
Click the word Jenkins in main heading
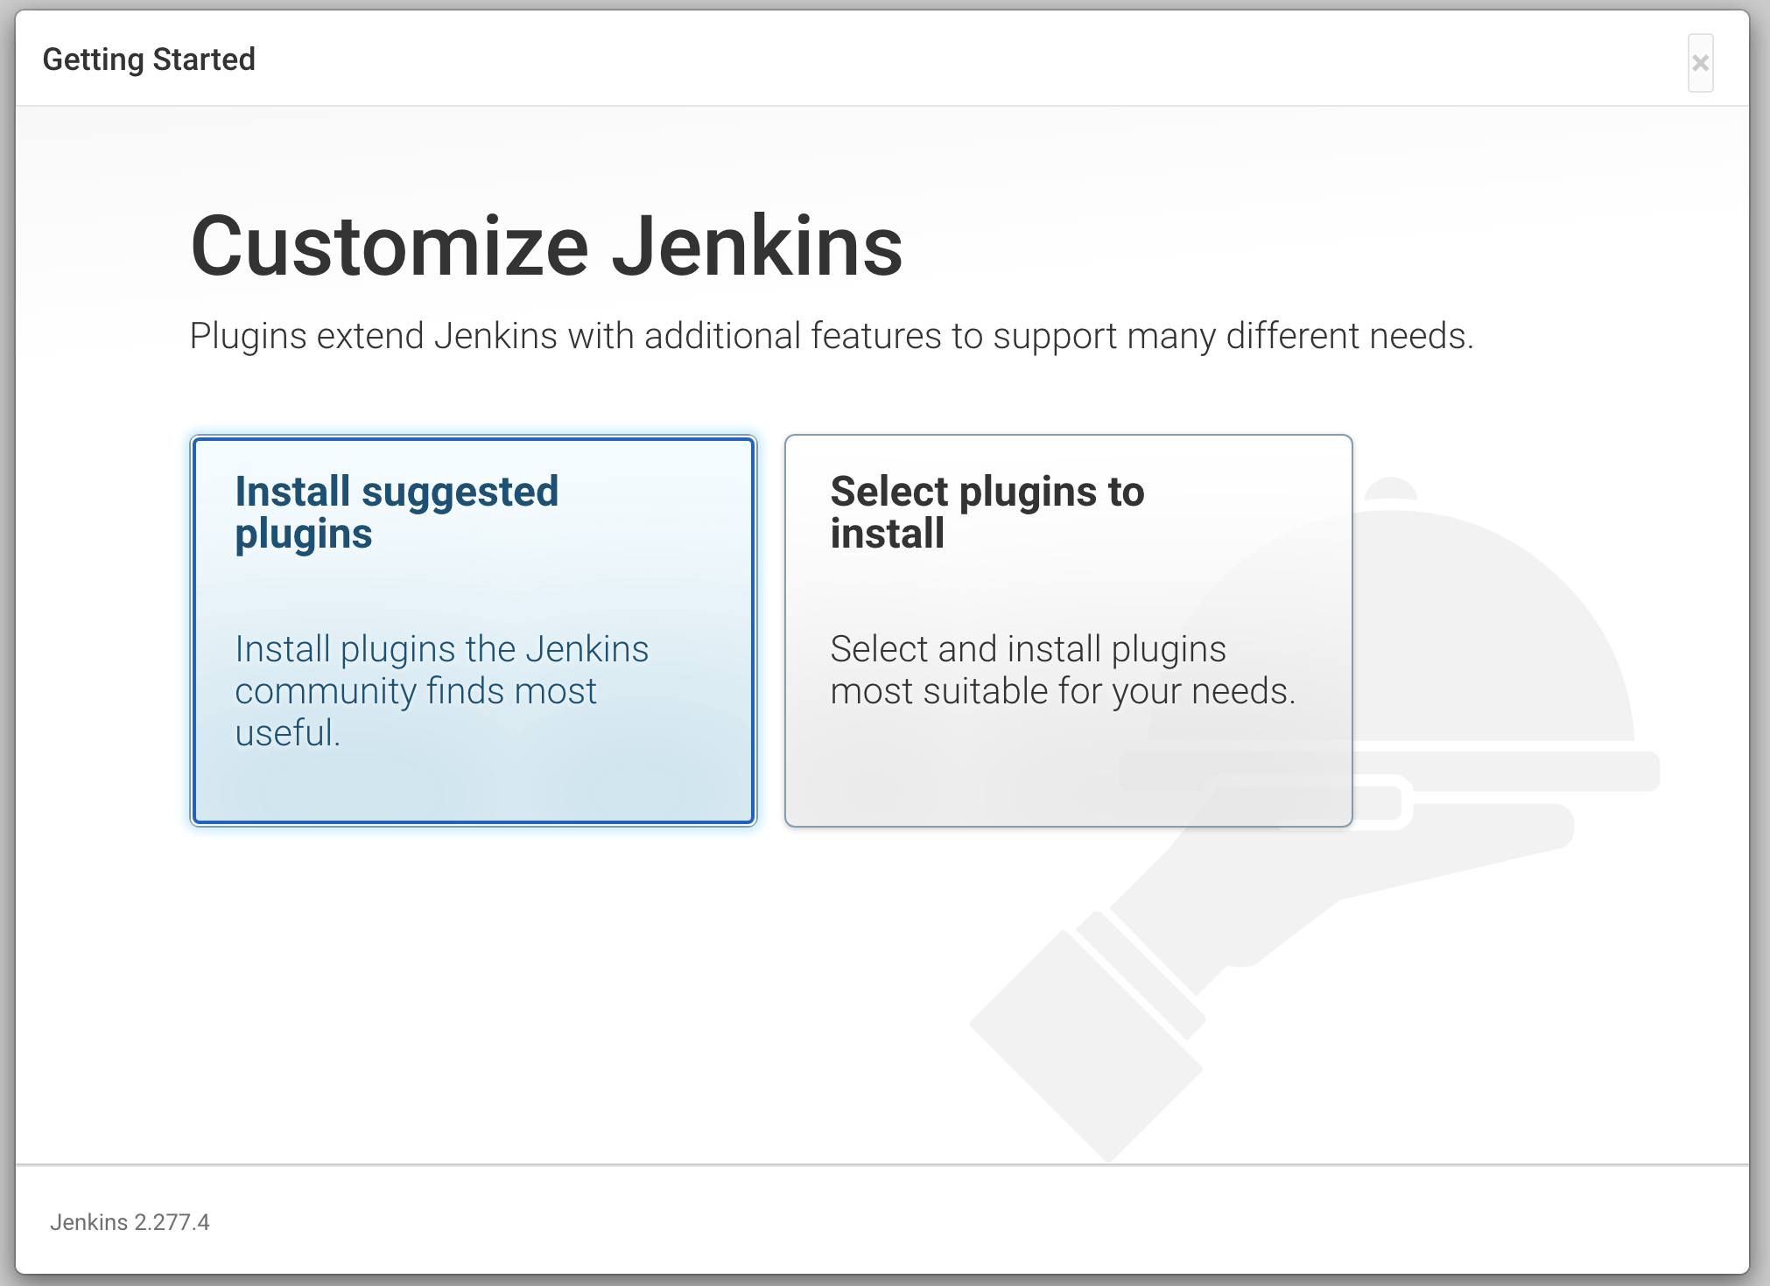(756, 247)
